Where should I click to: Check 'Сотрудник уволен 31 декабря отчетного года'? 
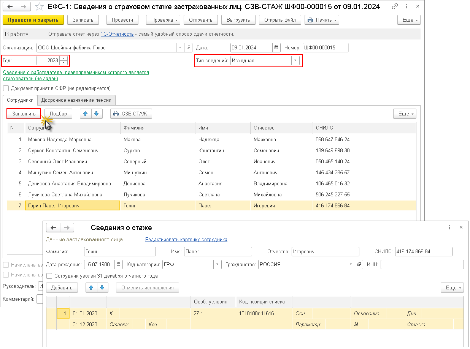coord(49,276)
